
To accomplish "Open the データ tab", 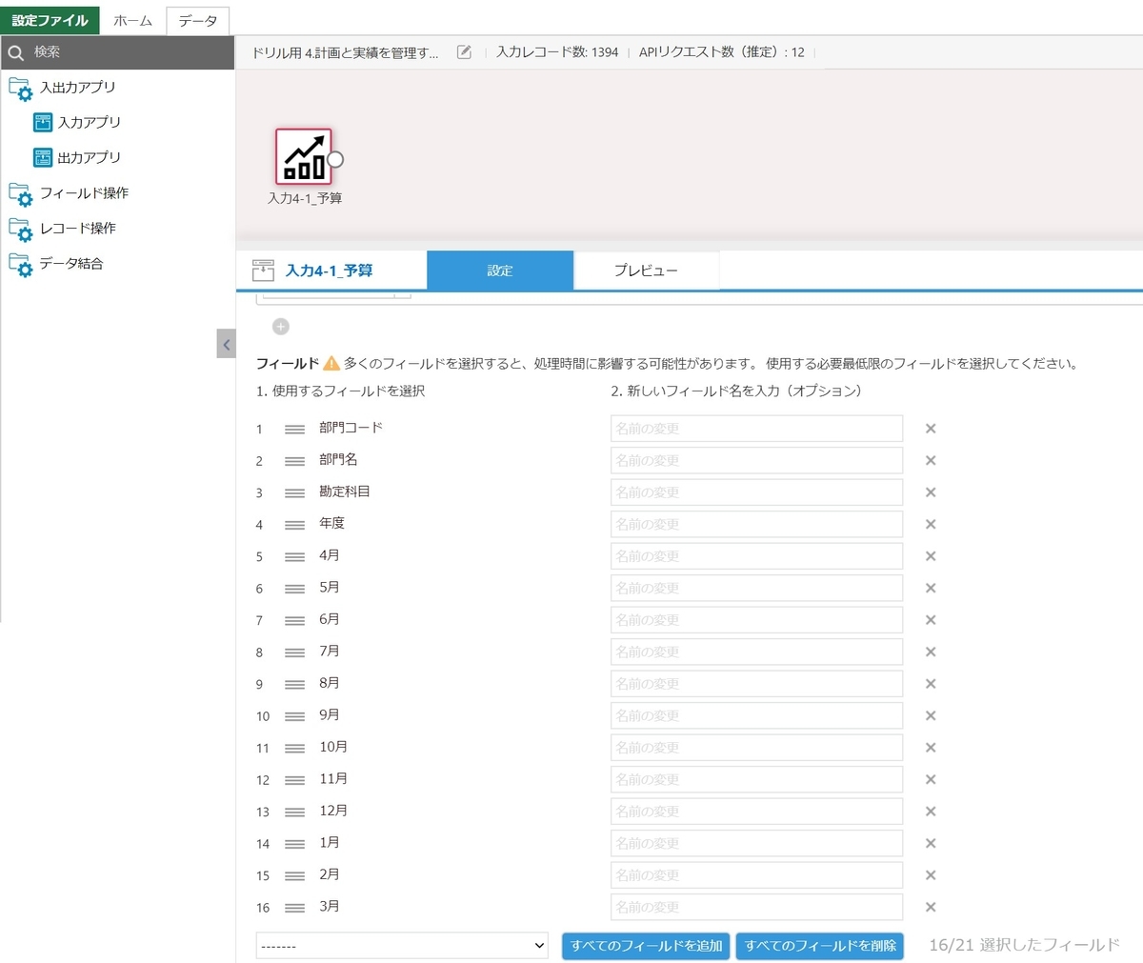I will [197, 20].
